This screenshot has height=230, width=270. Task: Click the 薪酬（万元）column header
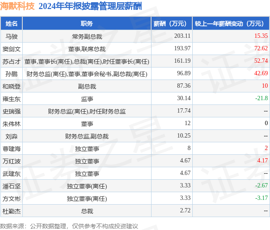pos(172,24)
